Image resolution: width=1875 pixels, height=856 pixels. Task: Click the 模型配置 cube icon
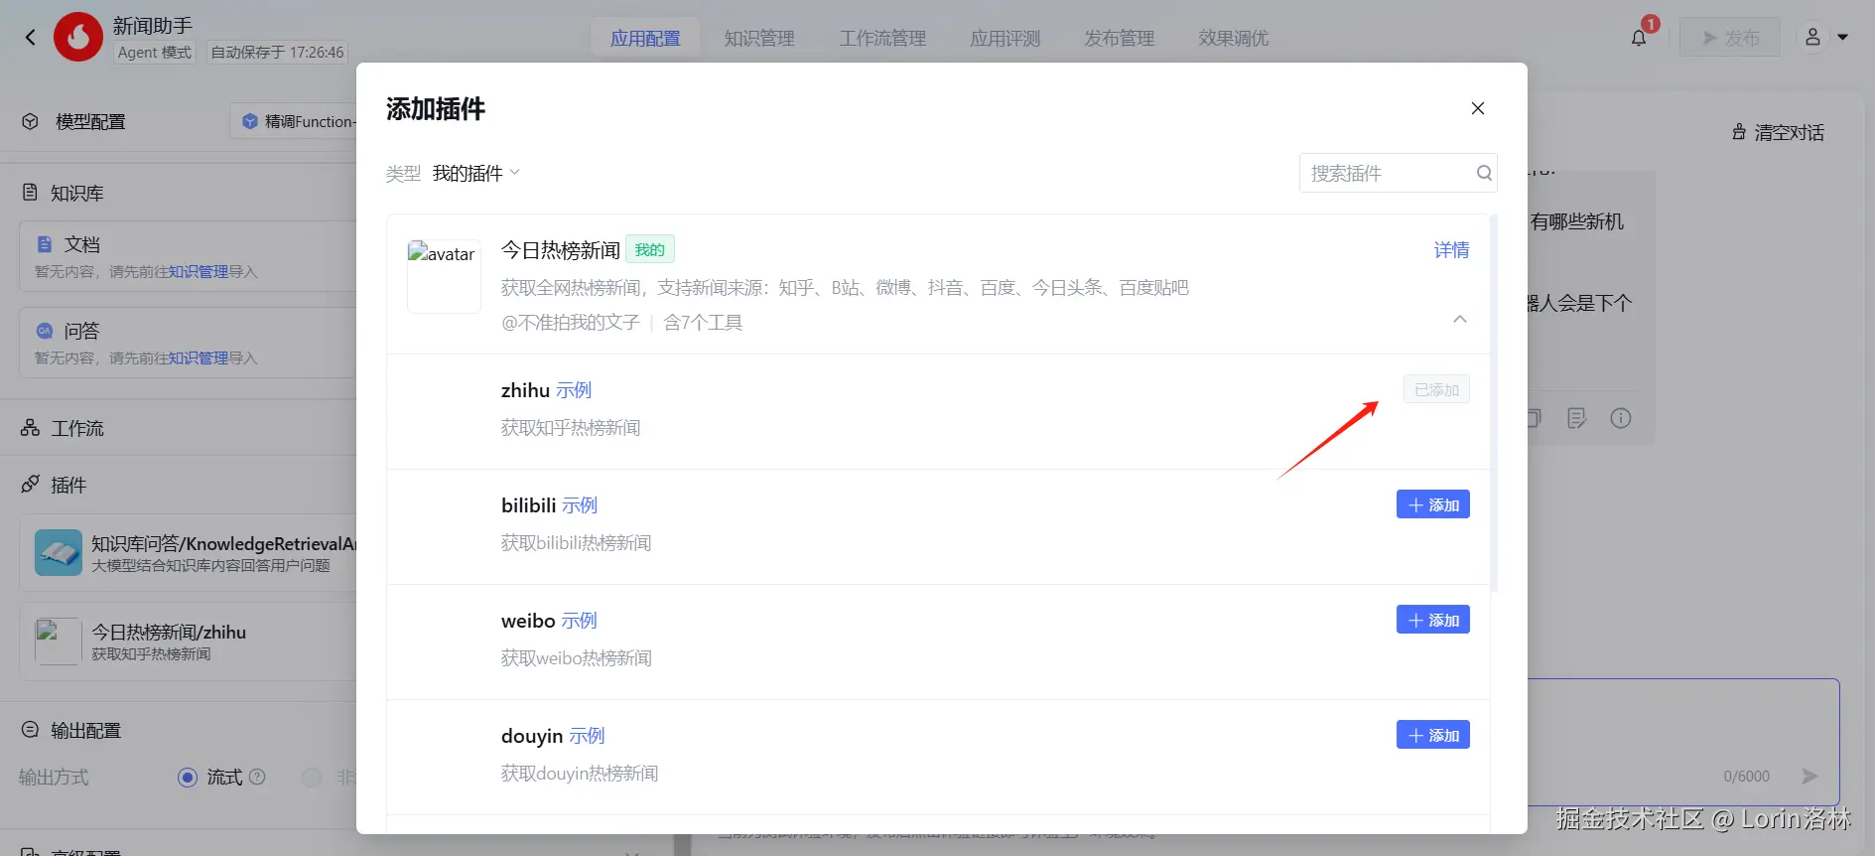coord(31,121)
